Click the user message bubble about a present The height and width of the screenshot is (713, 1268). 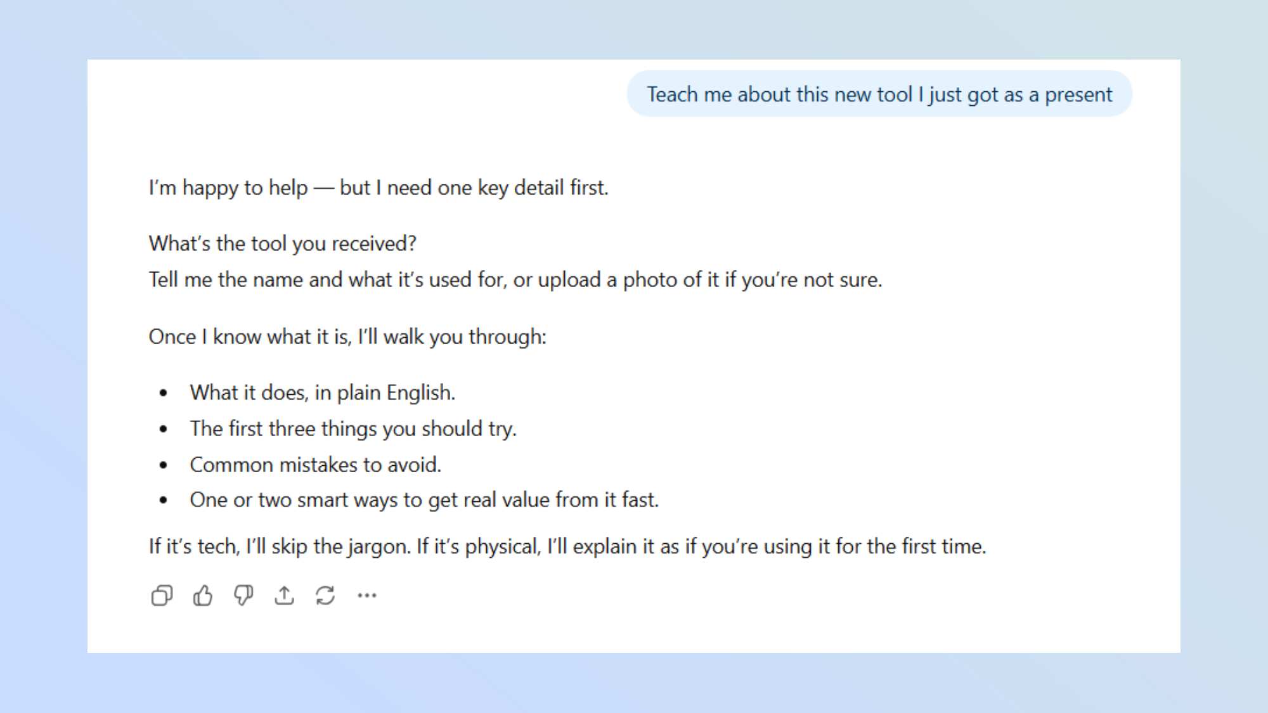(x=879, y=94)
